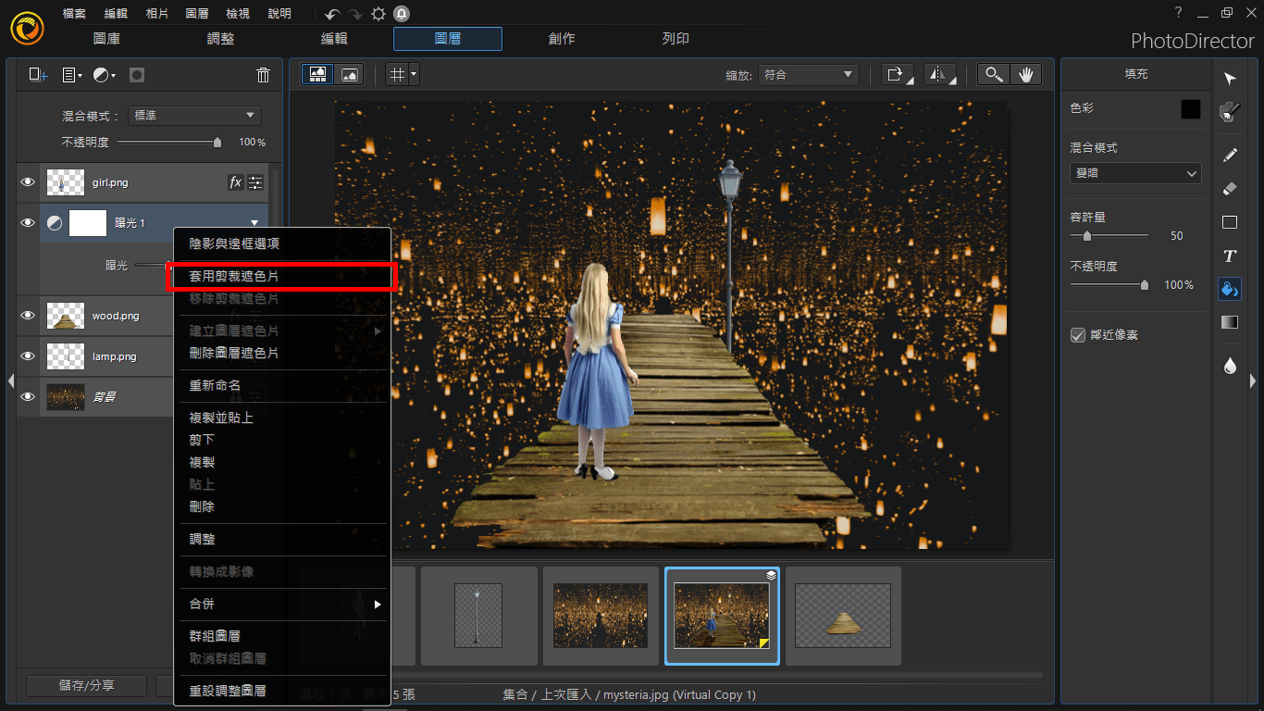Collapse the left panel arrow
Screen dimensions: 1264x711
pyautogui.click(x=11, y=380)
